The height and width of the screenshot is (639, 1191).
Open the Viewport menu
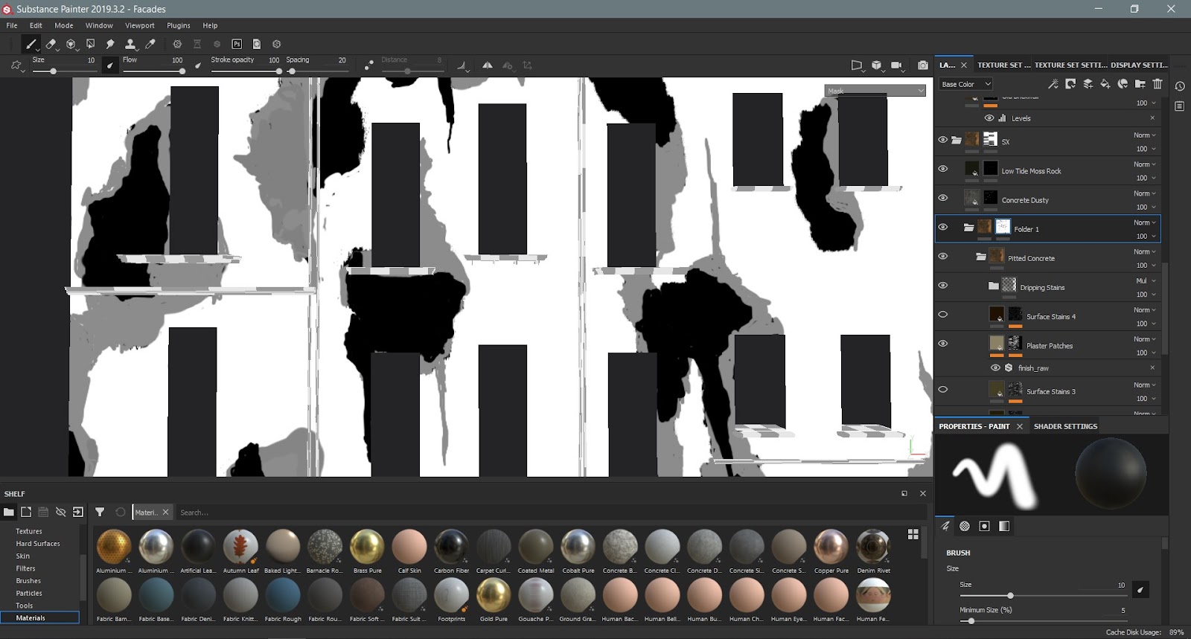(x=140, y=25)
